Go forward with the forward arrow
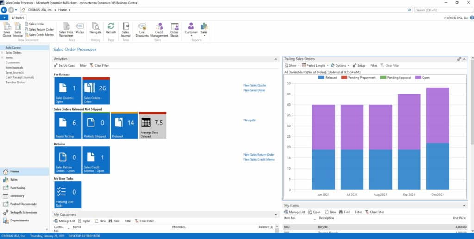Screen dimensions: 474x239 pyautogui.click(x=11, y=10)
